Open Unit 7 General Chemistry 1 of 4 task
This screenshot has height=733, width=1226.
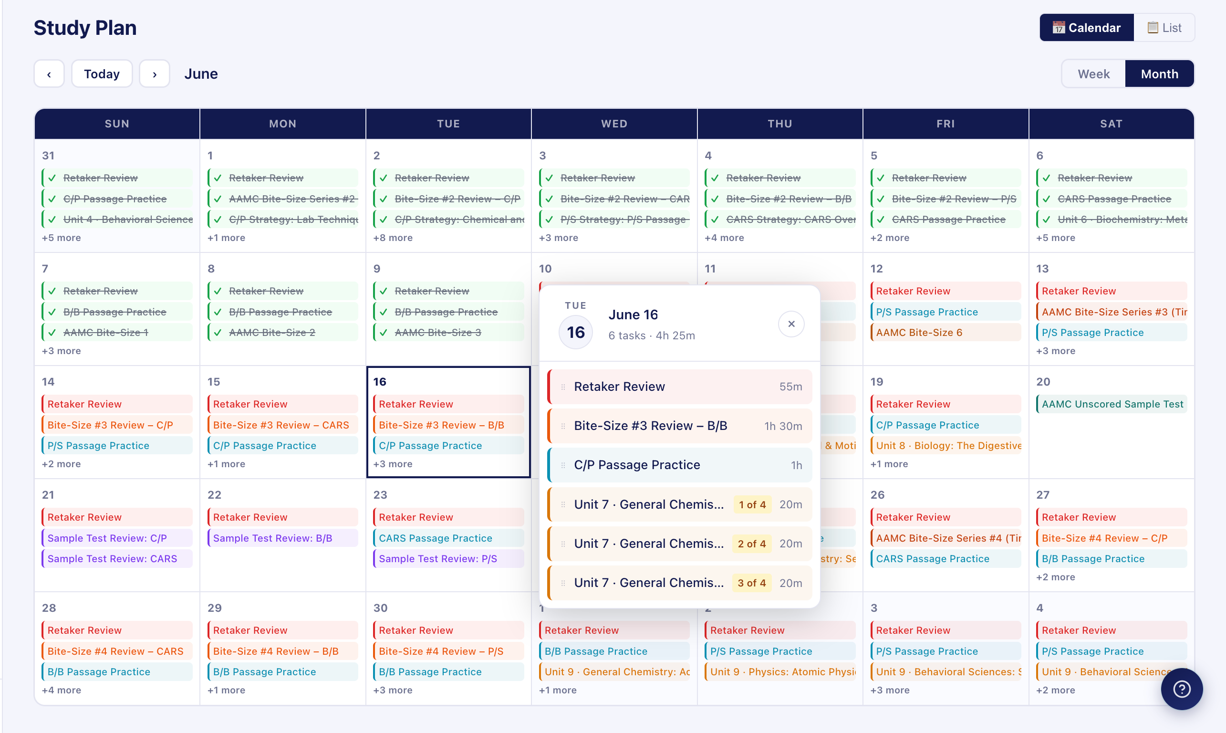coord(679,504)
